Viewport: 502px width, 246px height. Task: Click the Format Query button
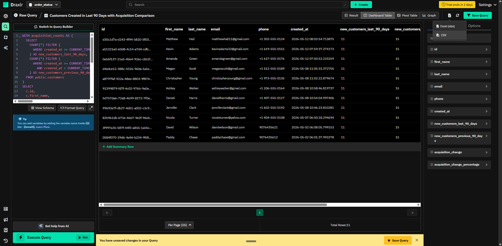[72, 108]
